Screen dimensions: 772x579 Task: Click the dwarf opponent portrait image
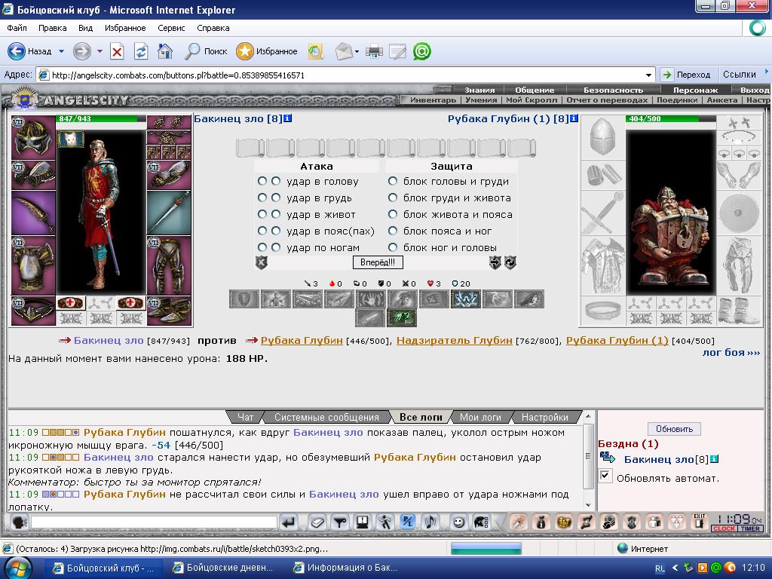pyautogui.click(x=670, y=213)
